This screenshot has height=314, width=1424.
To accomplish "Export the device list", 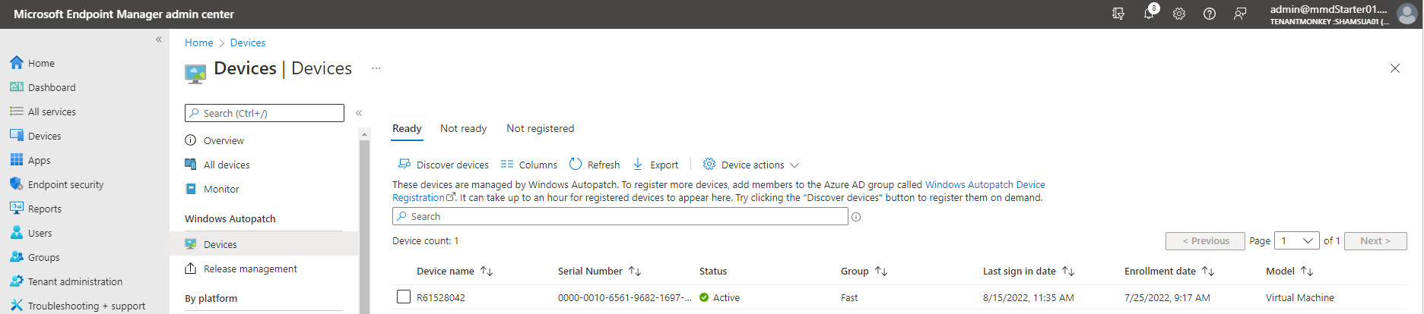I will 655,165.
